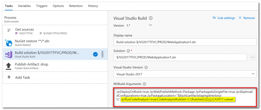
Task: Open the Triggers tab
Action: pyautogui.click(x=42, y=6)
